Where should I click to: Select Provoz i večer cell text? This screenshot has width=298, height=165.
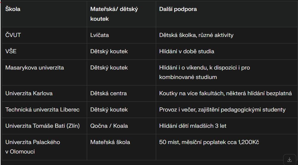[x=222, y=110]
